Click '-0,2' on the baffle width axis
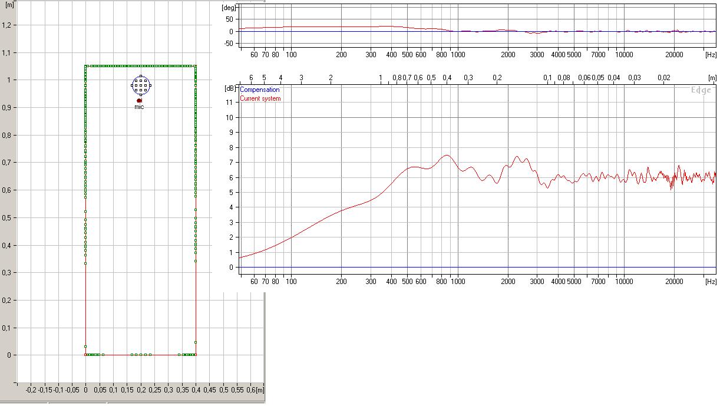Viewport: 720px width, 406px height. tap(31, 390)
